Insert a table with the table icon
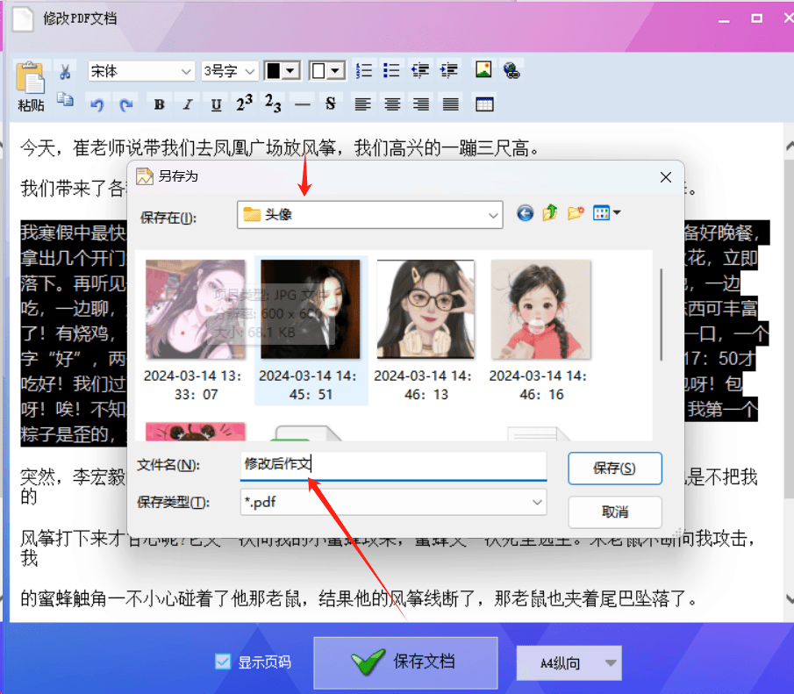Viewport: 794px width, 694px height. point(485,104)
